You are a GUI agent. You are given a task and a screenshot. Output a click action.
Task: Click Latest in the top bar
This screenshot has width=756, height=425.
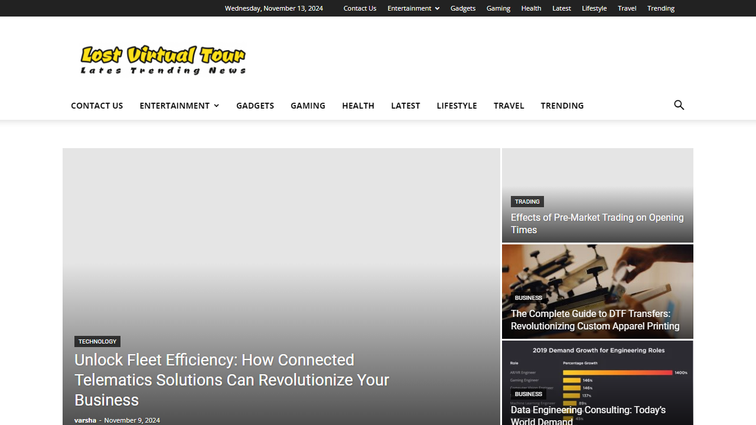coord(561,8)
